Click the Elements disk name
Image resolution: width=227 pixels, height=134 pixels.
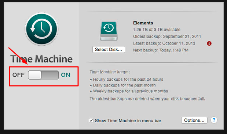point(143,23)
